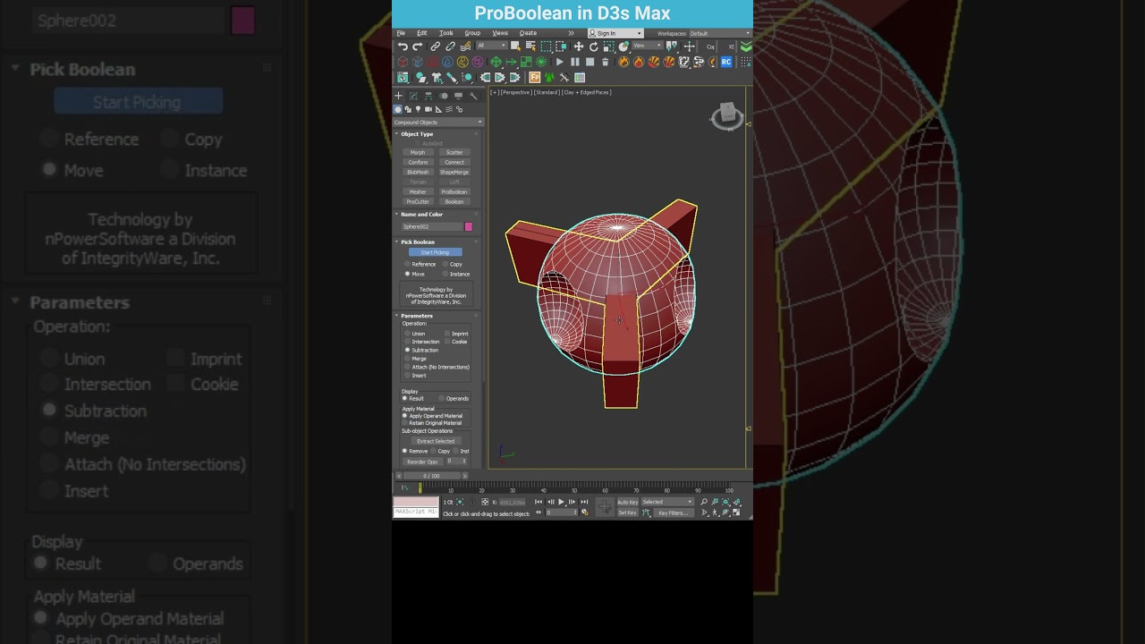Click the Undo arrow icon
1145x644 pixels.
(x=403, y=47)
